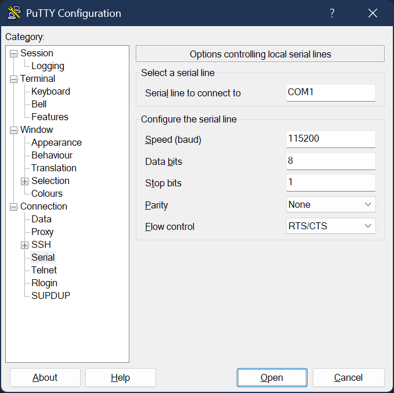The width and height of the screenshot is (394, 393).
Task: Expand the SSH tree node
Action: tap(25, 245)
